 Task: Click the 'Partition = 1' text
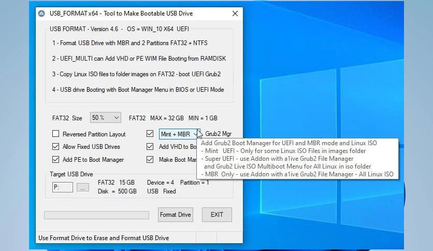194,183
